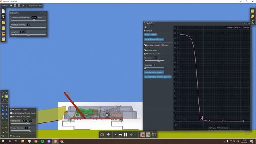This screenshot has width=256, height=144.
Task: Select the Sketch tool in toolbox
Action: point(3,92)
